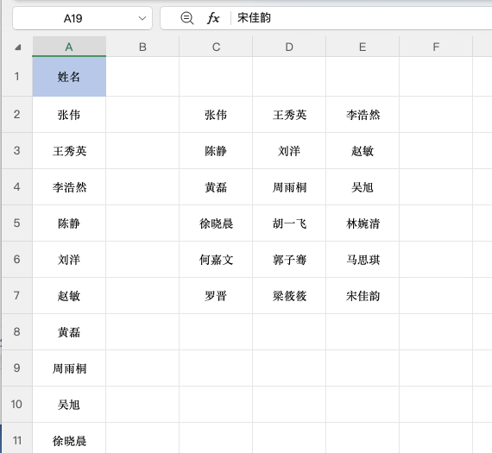Screen dimensions: 492x453
Task: Click the zoom magnifier icon in formula bar
Action: pos(187,18)
